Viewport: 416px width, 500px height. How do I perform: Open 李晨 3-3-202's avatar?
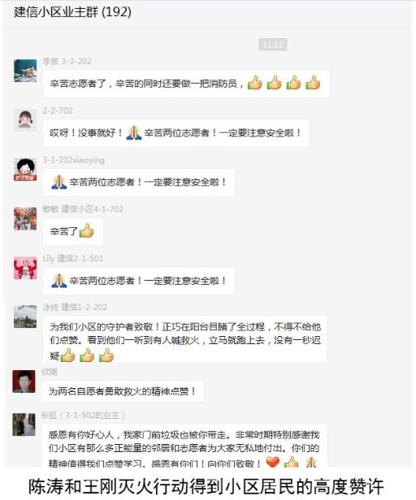tap(25, 71)
